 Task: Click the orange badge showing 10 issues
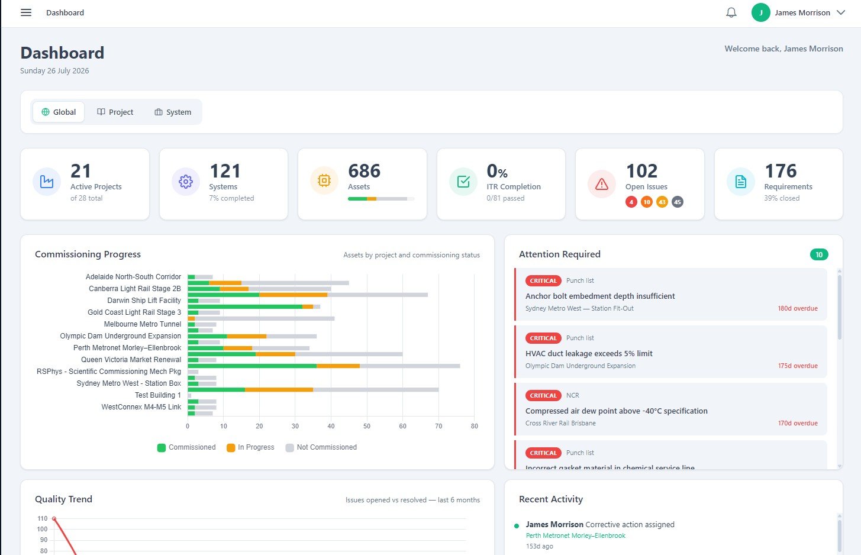(647, 202)
